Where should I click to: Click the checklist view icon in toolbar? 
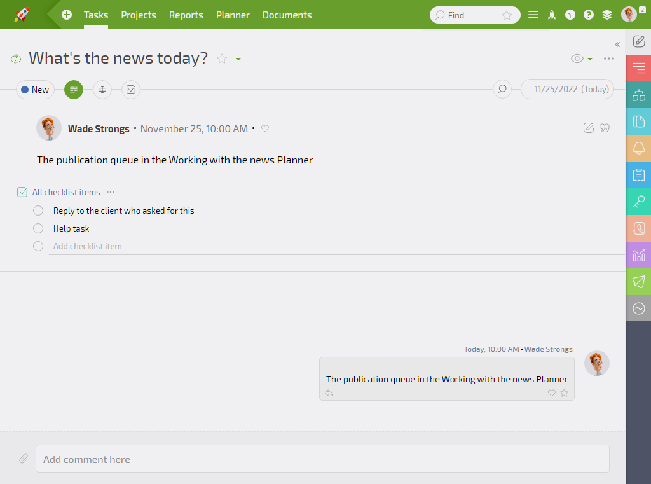[x=131, y=90]
